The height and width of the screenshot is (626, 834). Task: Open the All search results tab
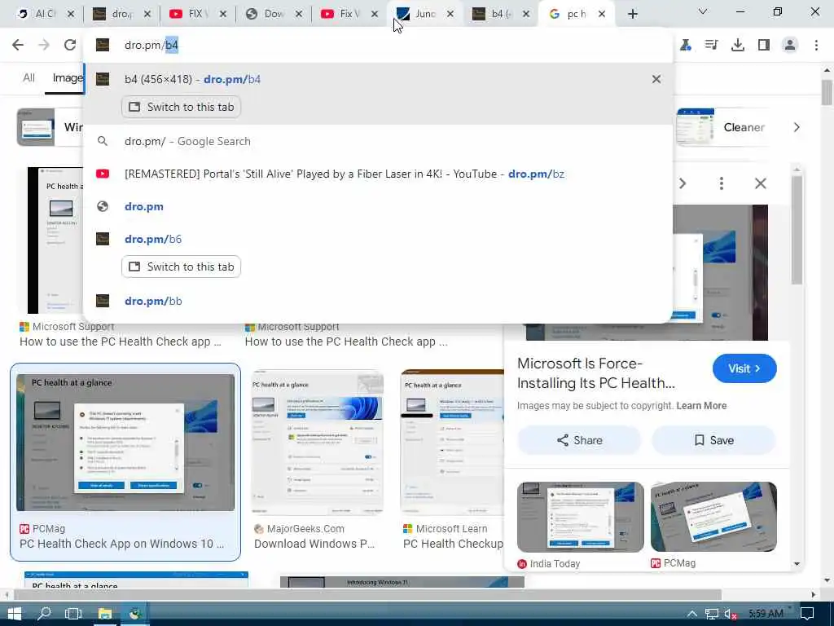29,78
